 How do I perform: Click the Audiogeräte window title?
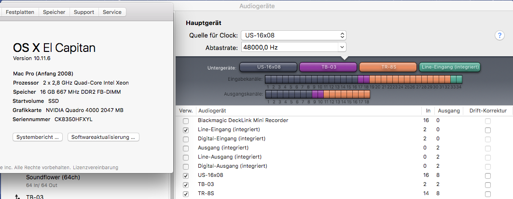point(257,6)
